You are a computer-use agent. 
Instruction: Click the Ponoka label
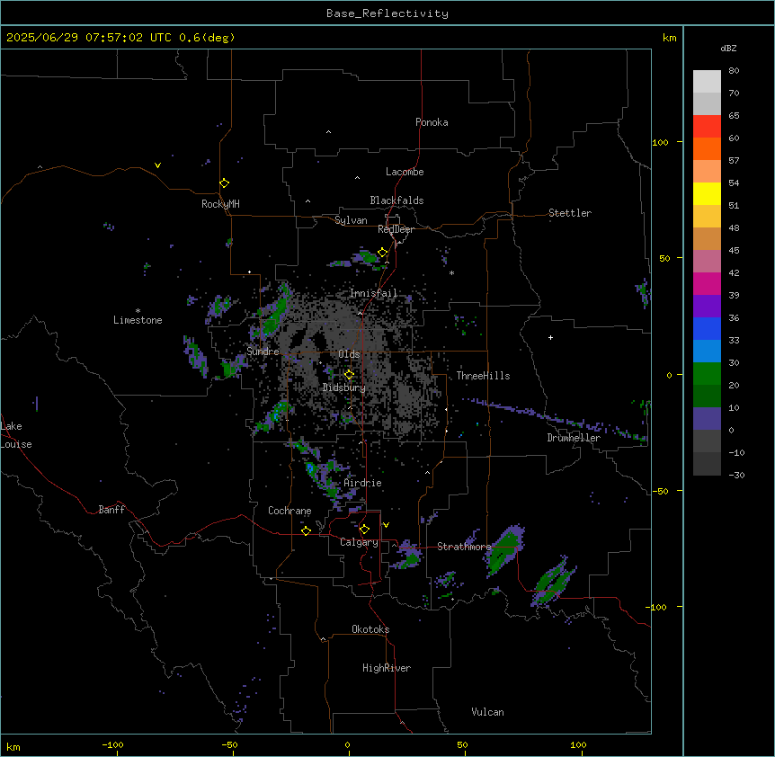432,122
